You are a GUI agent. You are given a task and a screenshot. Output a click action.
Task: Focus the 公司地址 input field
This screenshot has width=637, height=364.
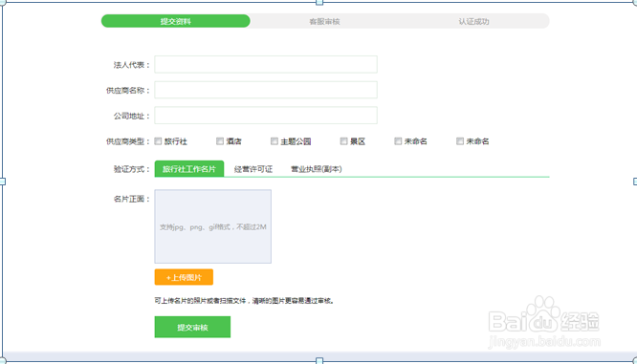266,116
